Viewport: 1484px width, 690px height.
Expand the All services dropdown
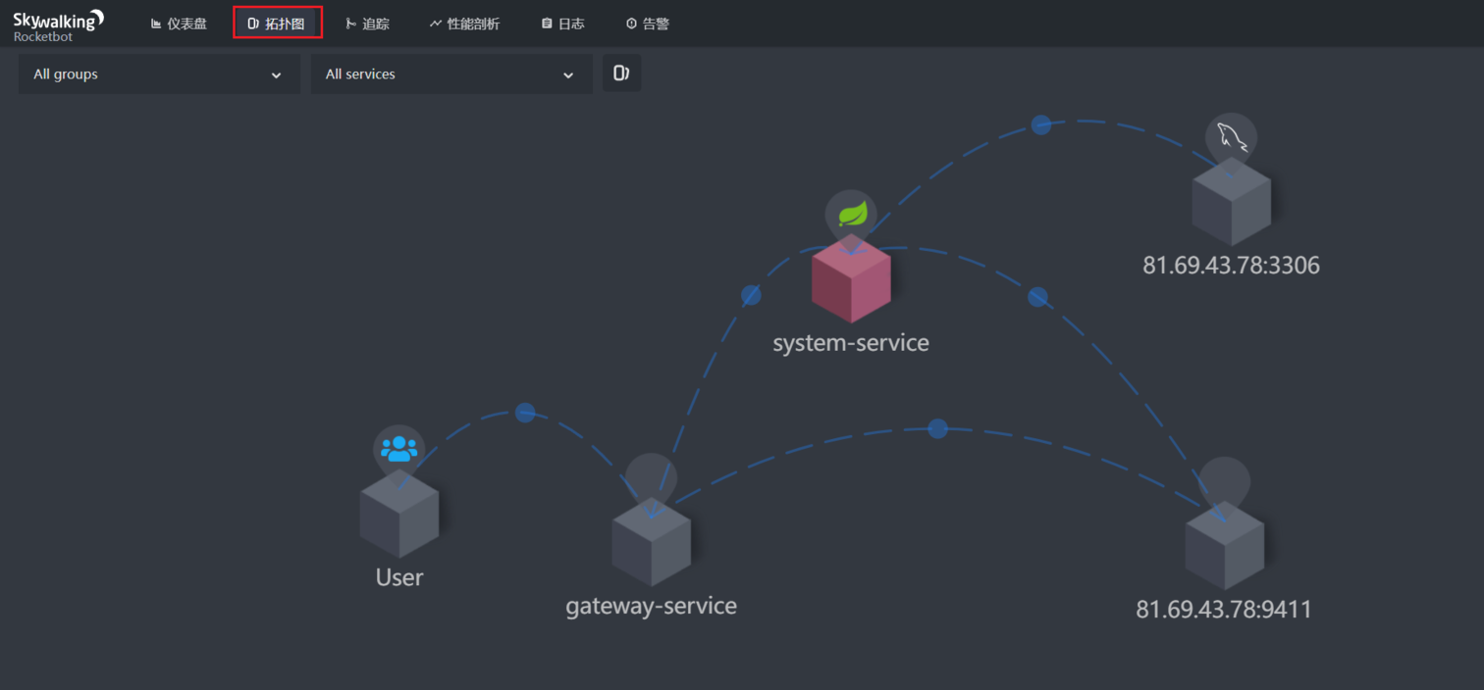click(451, 74)
